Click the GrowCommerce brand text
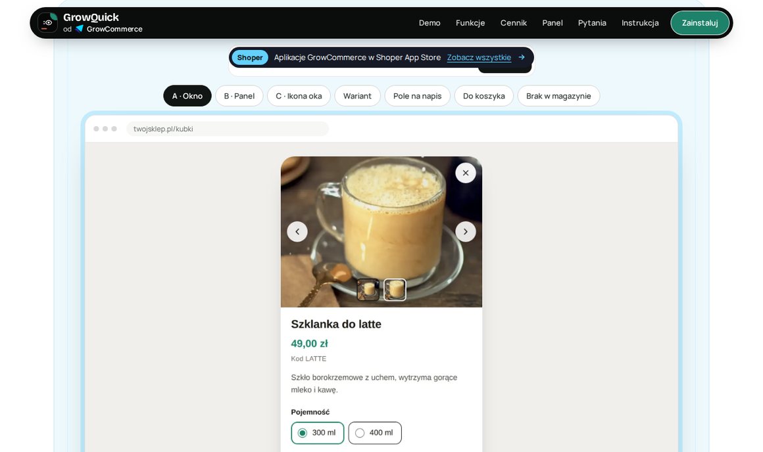 click(114, 29)
